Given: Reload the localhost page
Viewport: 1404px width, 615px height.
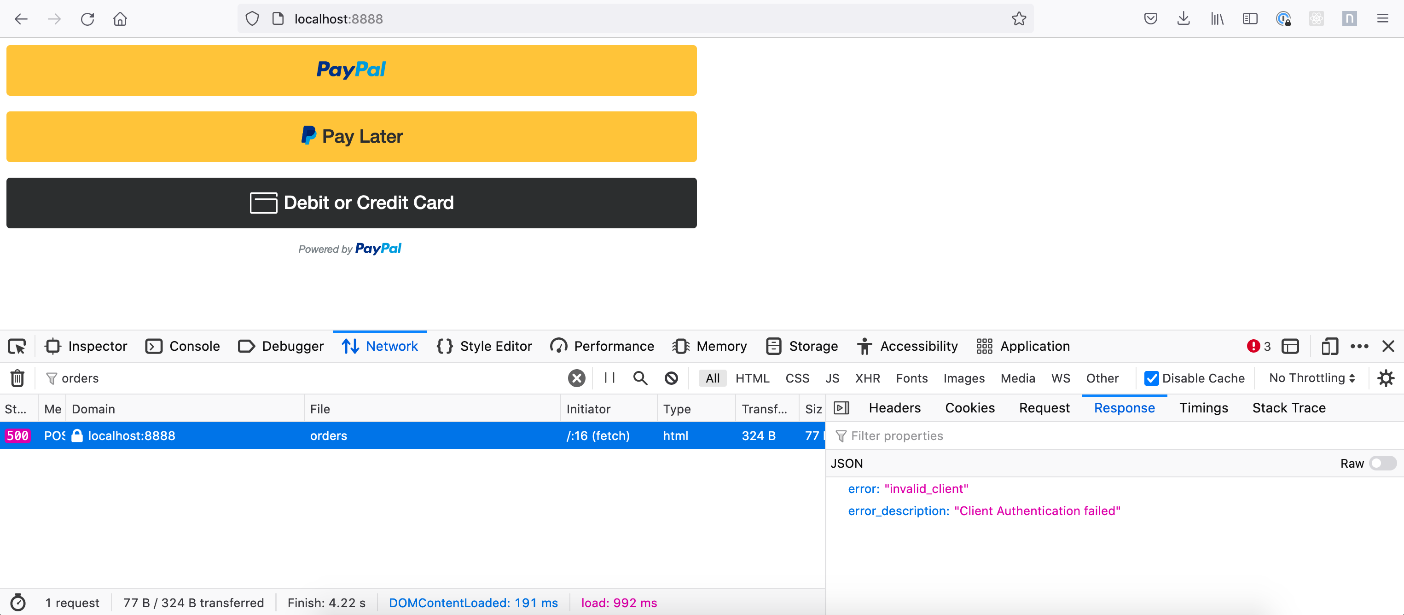Looking at the screenshot, I should pos(87,19).
